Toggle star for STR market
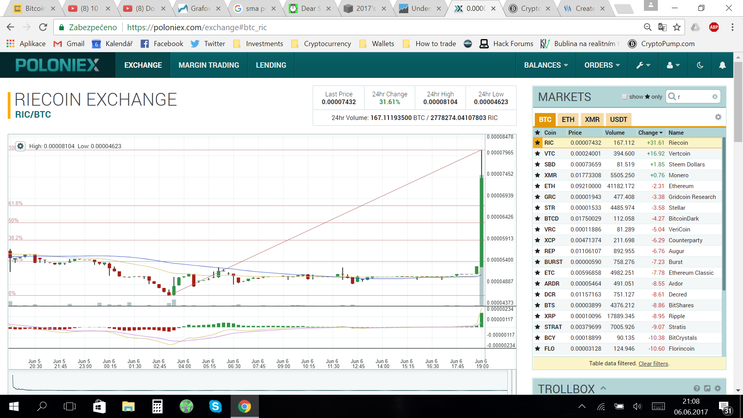This screenshot has height=418, width=743. coord(538,208)
